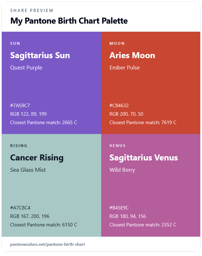Select the Ember Pulse red swatch
The width and height of the screenshot is (202, 256).
[151, 83]
